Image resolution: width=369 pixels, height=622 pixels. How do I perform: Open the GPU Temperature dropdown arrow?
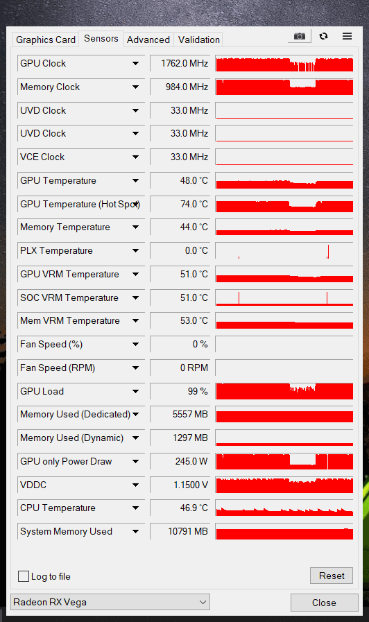[136, 180]
